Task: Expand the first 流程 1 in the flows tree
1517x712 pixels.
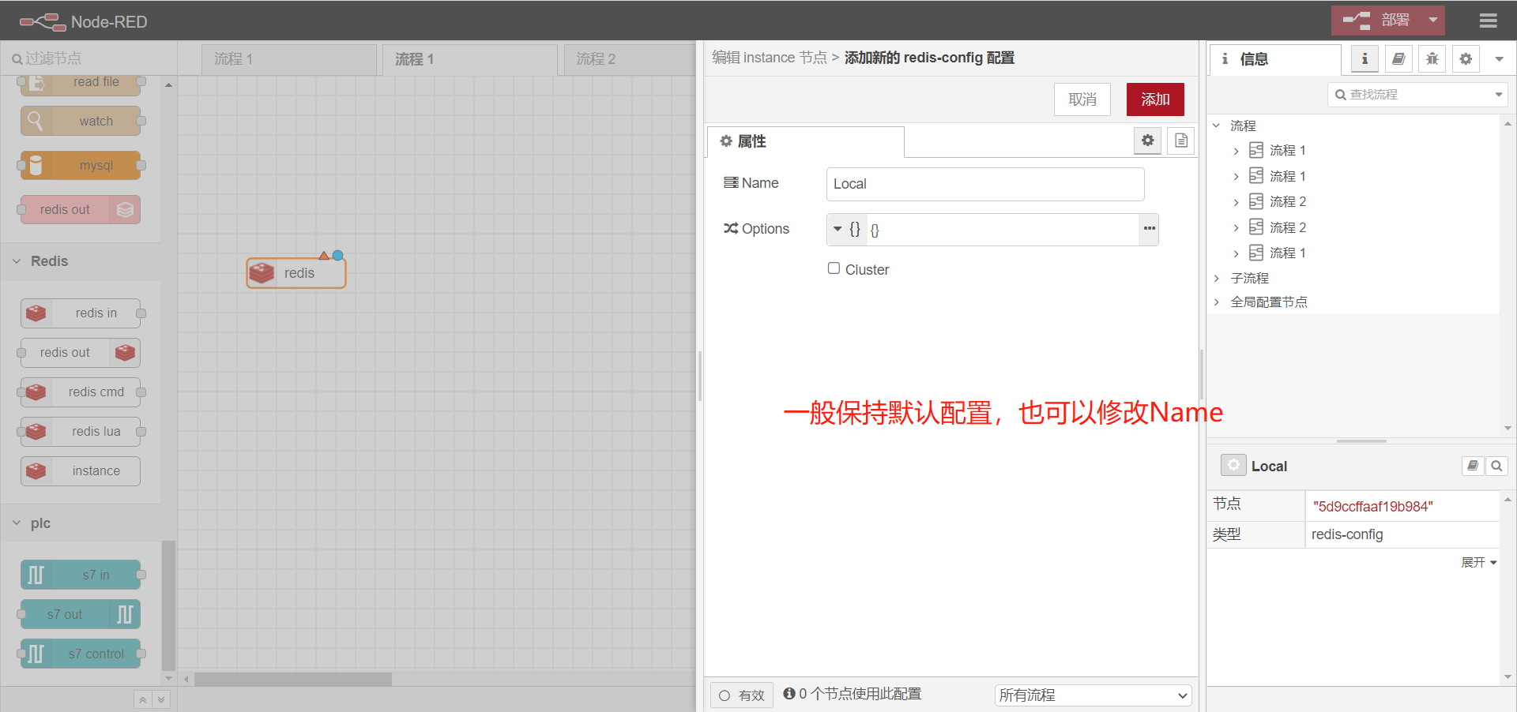Action: [x=1237, y=150]
